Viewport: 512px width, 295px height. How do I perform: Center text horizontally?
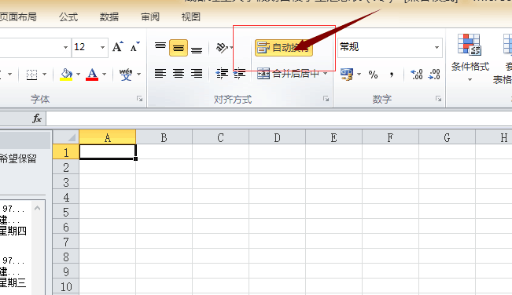pos(179,74)
